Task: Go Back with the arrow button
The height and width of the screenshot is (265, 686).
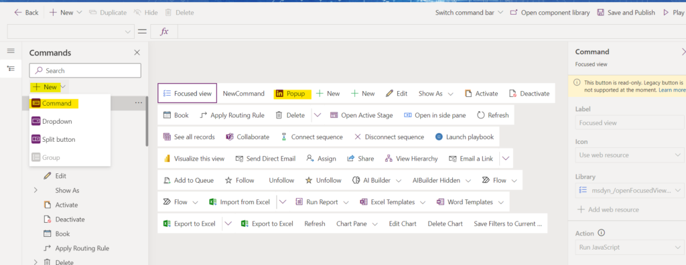Action: point(26,13)
